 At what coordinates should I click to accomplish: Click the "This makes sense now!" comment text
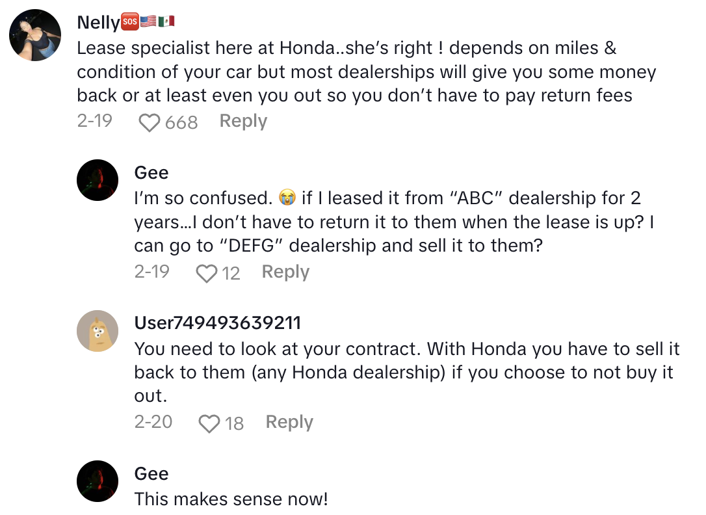231,499
